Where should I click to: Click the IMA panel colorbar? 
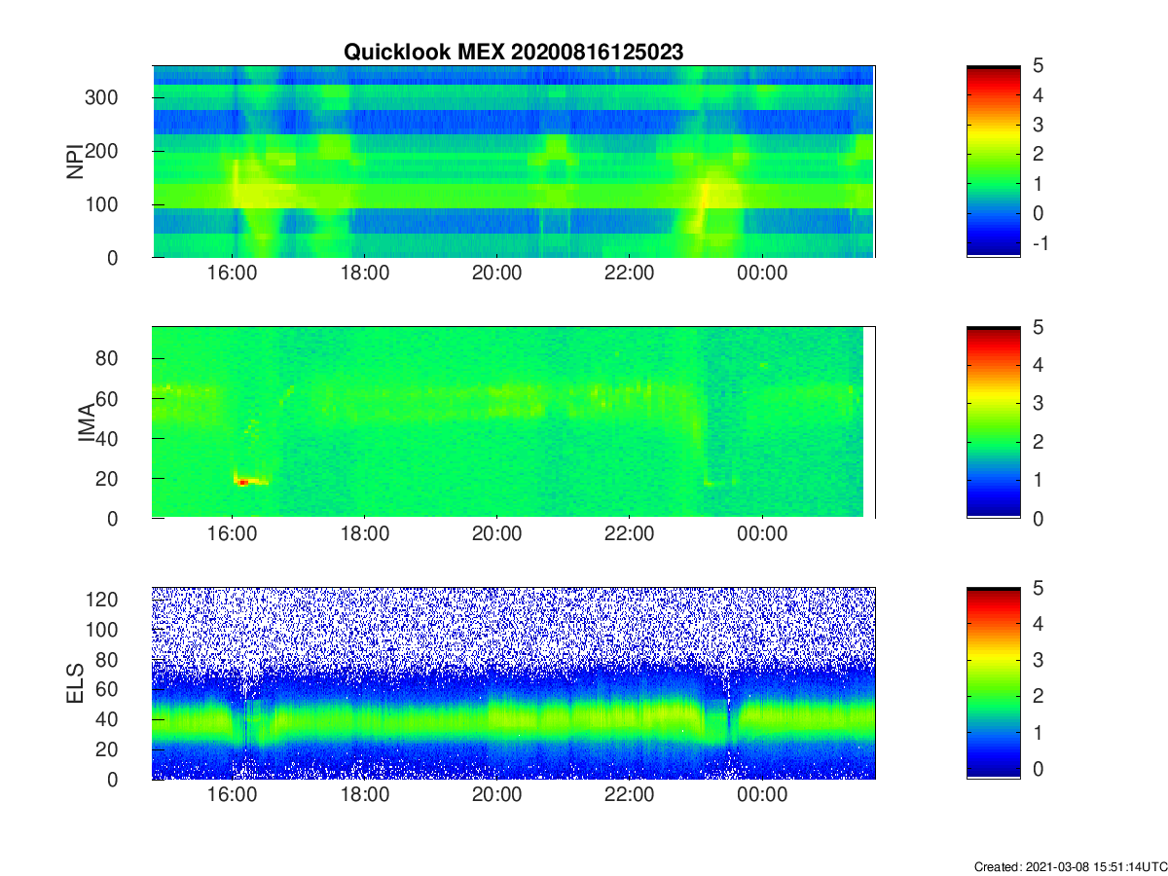pos(993,422)
